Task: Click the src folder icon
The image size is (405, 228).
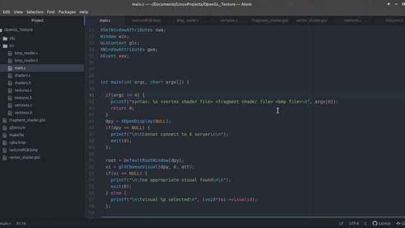Action: 5,46
